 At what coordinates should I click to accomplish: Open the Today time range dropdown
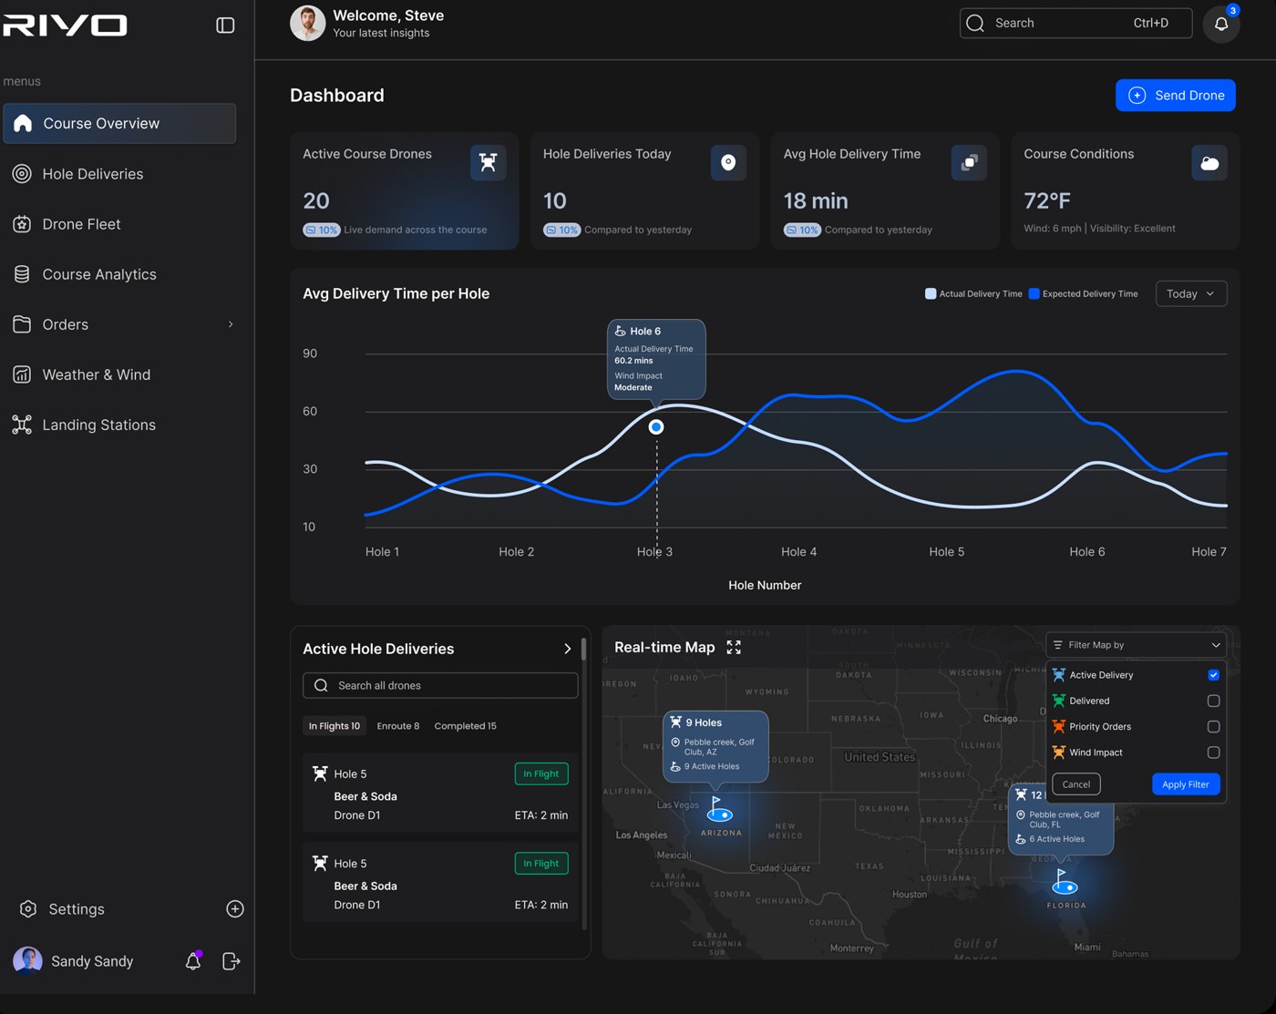click(1191, 293)
